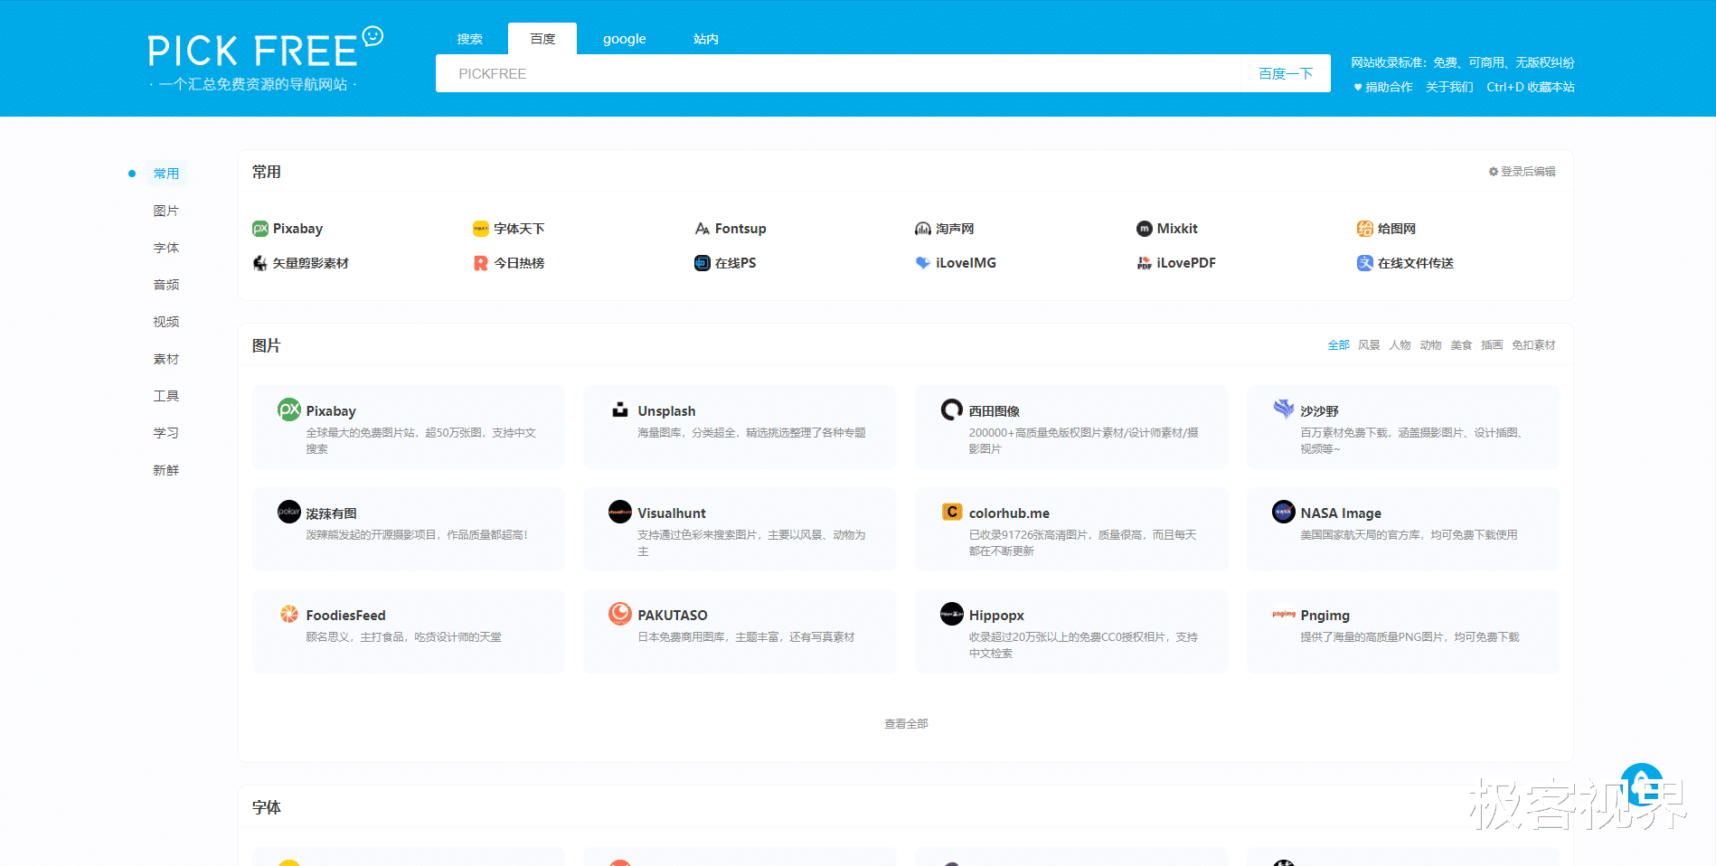Image resolution: width=1716 pixels, height=866 pixels.
Task: Switch to the google search tab
Action: (x=624, y=38)
